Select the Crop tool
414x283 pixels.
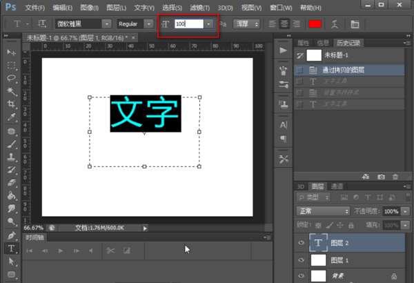pos(11,104)
